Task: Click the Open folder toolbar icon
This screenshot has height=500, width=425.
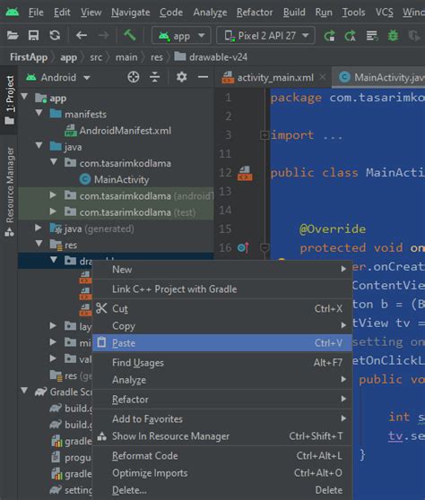Action: [x=13, y=36]
